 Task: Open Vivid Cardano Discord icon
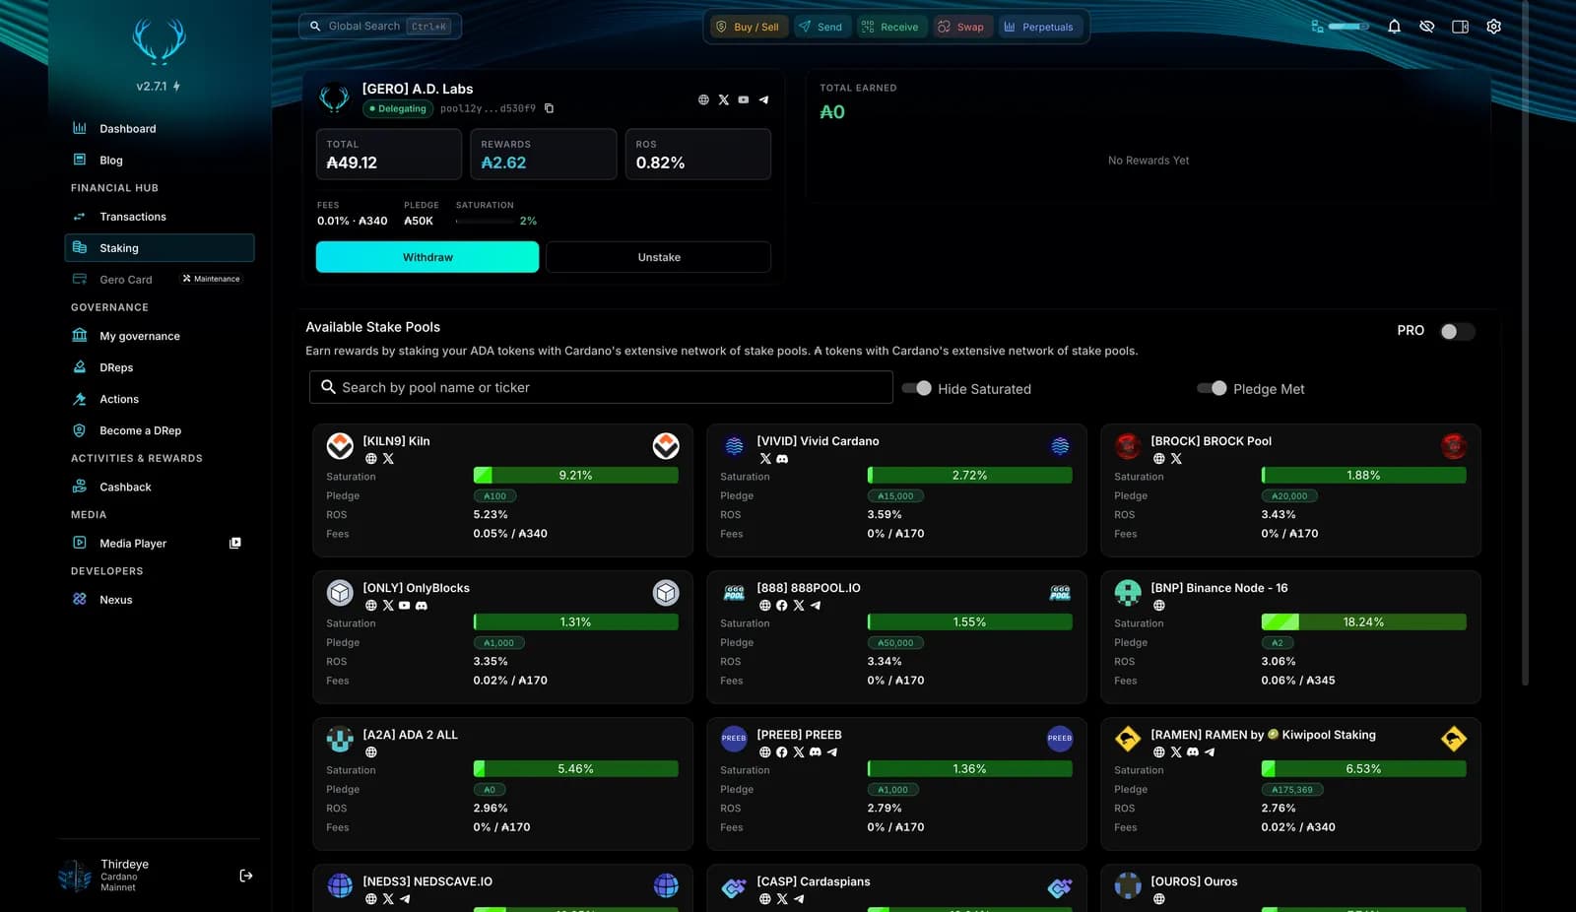point(782,459)
